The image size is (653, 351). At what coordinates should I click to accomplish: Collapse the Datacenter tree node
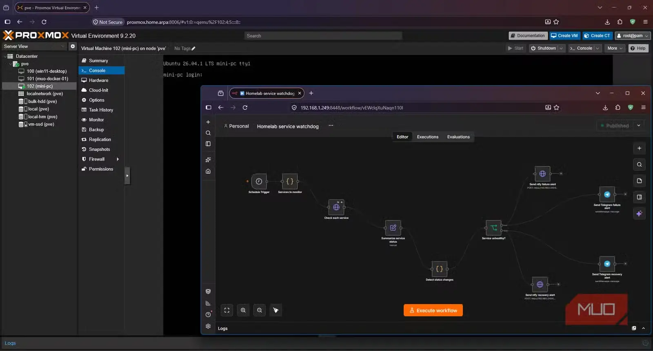click(x=5, y=56)
